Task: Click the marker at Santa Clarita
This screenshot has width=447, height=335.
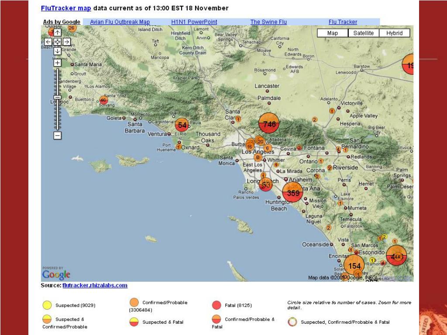Action: pyautogui.click(x=238, y=119)
